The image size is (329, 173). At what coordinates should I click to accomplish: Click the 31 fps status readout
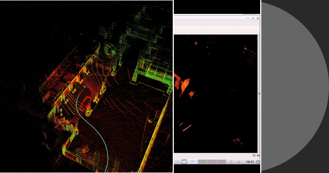click(256, 155)
